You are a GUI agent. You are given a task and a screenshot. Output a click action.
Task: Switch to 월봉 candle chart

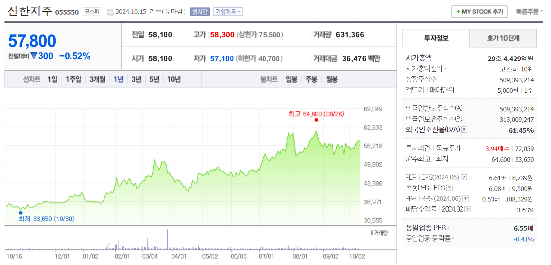tap(331, 79)
